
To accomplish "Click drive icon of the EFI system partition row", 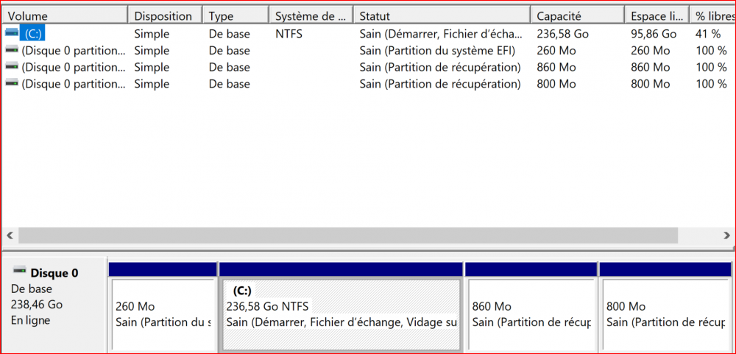I will tap(11, 50).
